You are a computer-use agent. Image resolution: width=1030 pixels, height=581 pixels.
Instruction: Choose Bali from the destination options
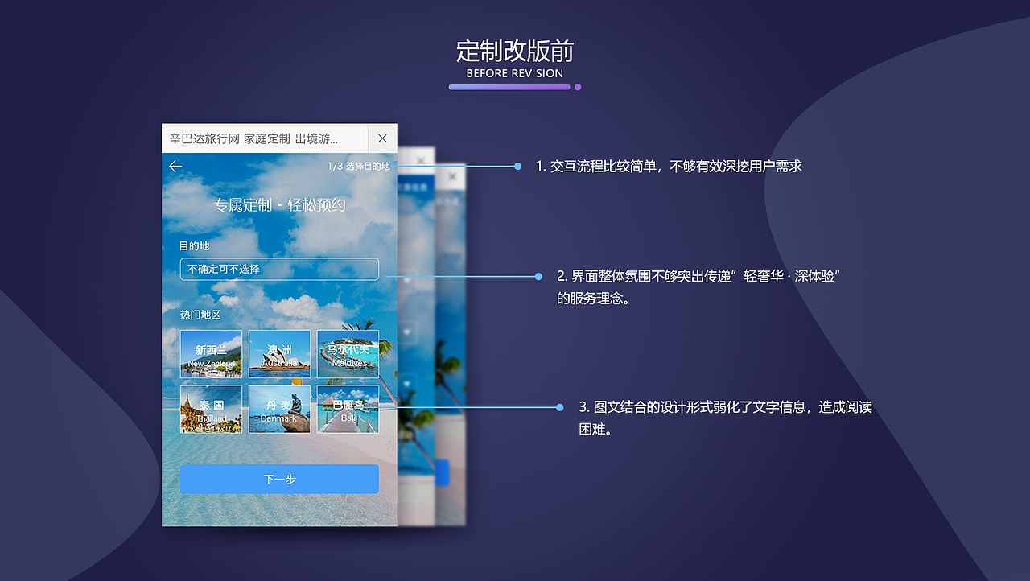348,409
